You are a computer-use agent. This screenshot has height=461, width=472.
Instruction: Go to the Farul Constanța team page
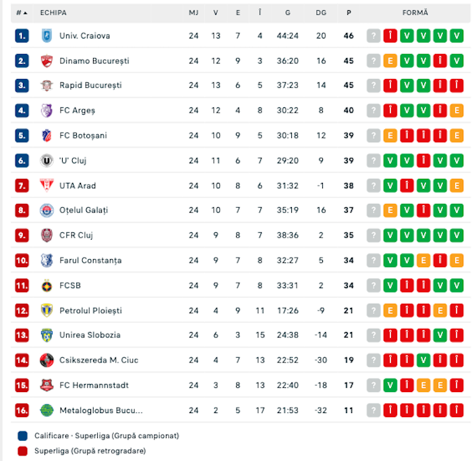click(90, 261)
